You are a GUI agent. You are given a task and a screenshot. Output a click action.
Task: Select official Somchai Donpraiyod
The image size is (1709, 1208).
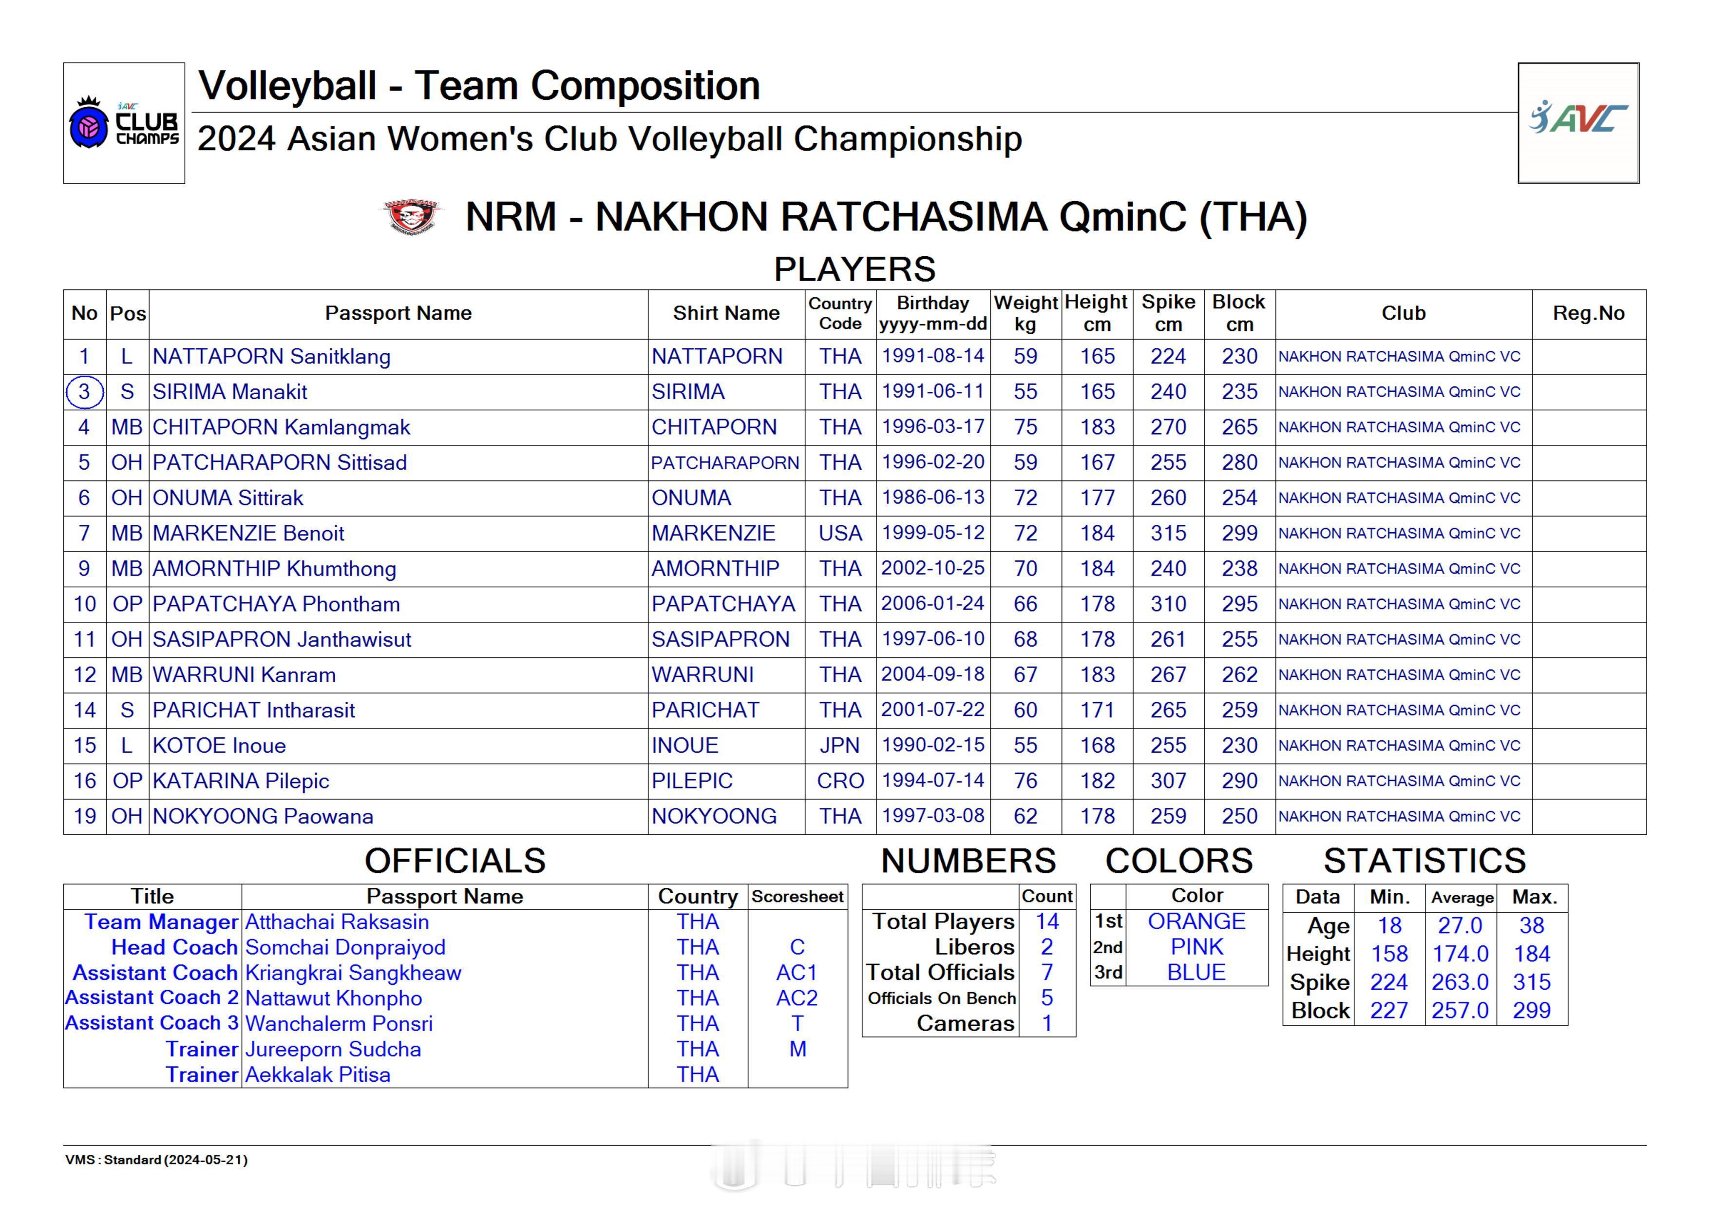pyautogui.click(x=345, y=947)
